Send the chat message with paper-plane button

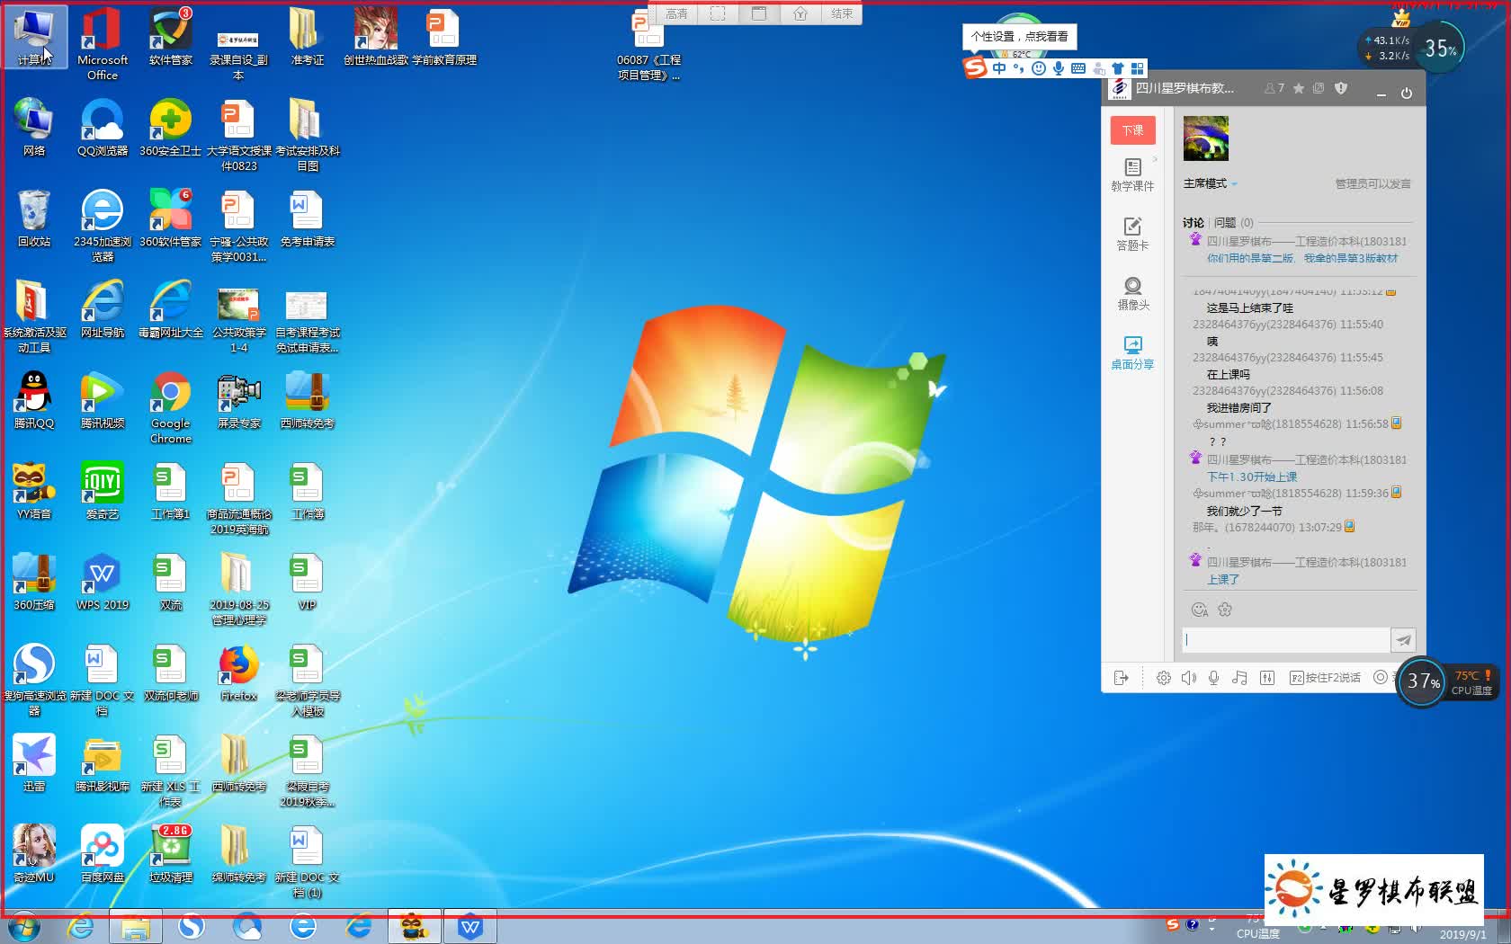pos(1403,640)
